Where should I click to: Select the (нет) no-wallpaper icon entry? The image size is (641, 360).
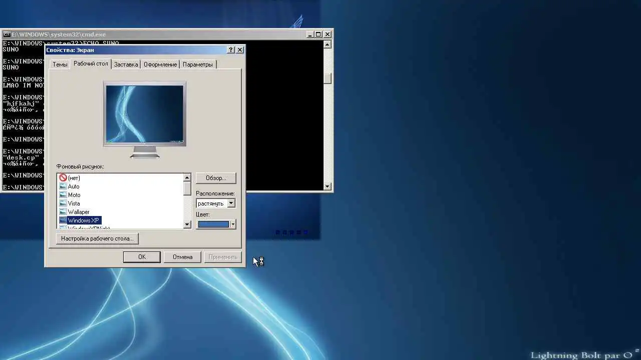[63, 177]
